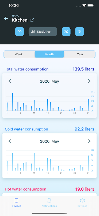
Task: Go to next month in total consumption chart
Action: click(x=89, y=81)
